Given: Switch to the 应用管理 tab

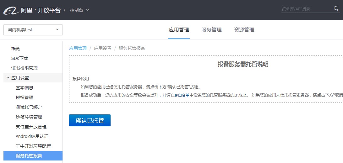Looking at the screenshot, I should coord(179,30).
